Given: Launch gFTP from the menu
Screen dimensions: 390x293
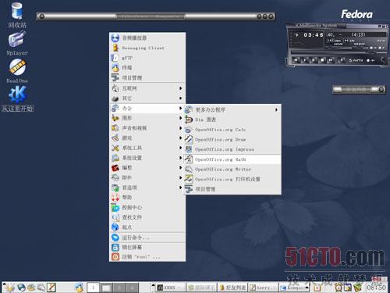Looking at the screenshot, I should coord(147,58).
